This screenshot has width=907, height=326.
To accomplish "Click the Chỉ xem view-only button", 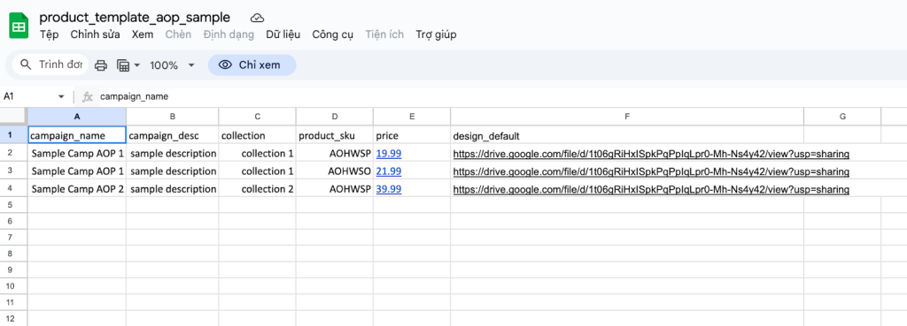I will pos(252,65).
